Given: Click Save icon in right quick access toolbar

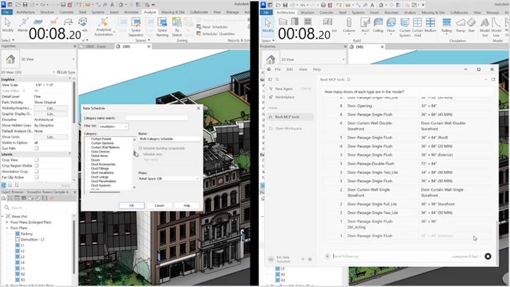Looking at the screenshot, I should (285, 5).
